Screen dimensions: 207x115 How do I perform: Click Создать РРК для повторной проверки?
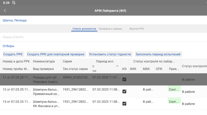click(x=56, y=54)
